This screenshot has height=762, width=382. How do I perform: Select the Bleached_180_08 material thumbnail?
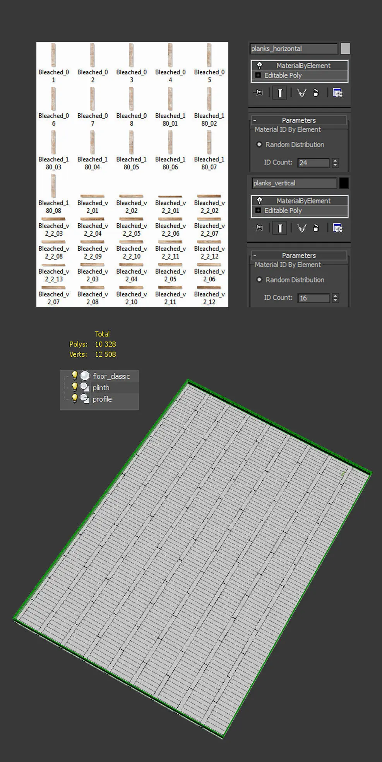[x=53, y=186]
